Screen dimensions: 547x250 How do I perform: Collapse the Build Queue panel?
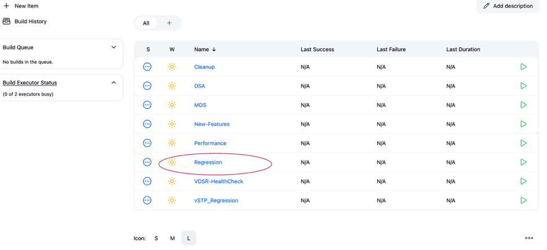tap(114, 47)
